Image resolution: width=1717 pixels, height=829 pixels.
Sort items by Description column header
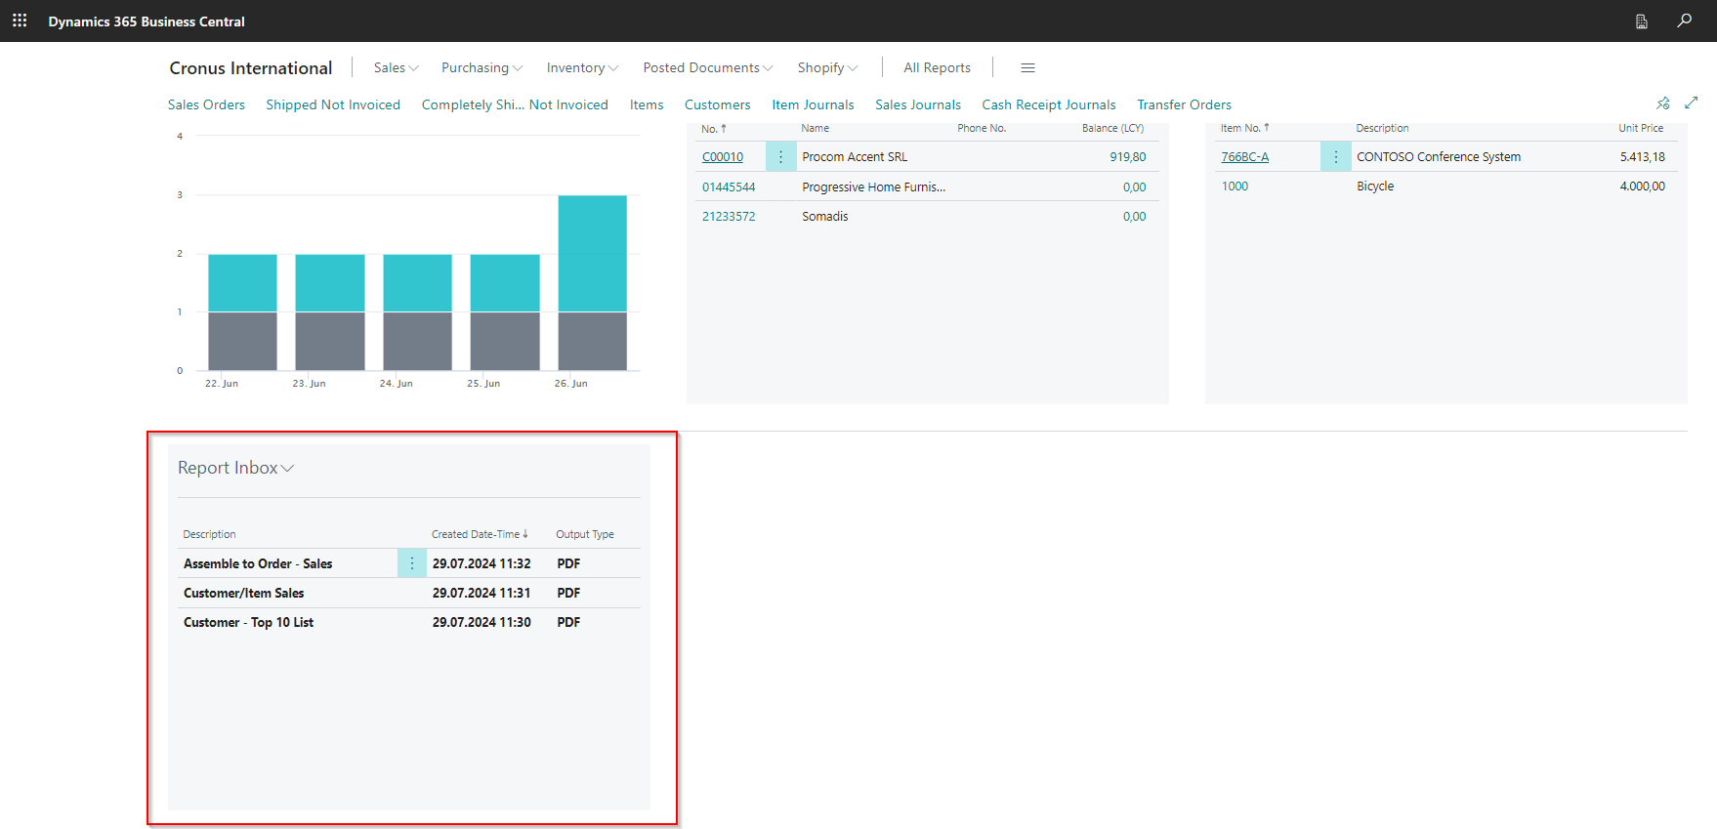1382,128
